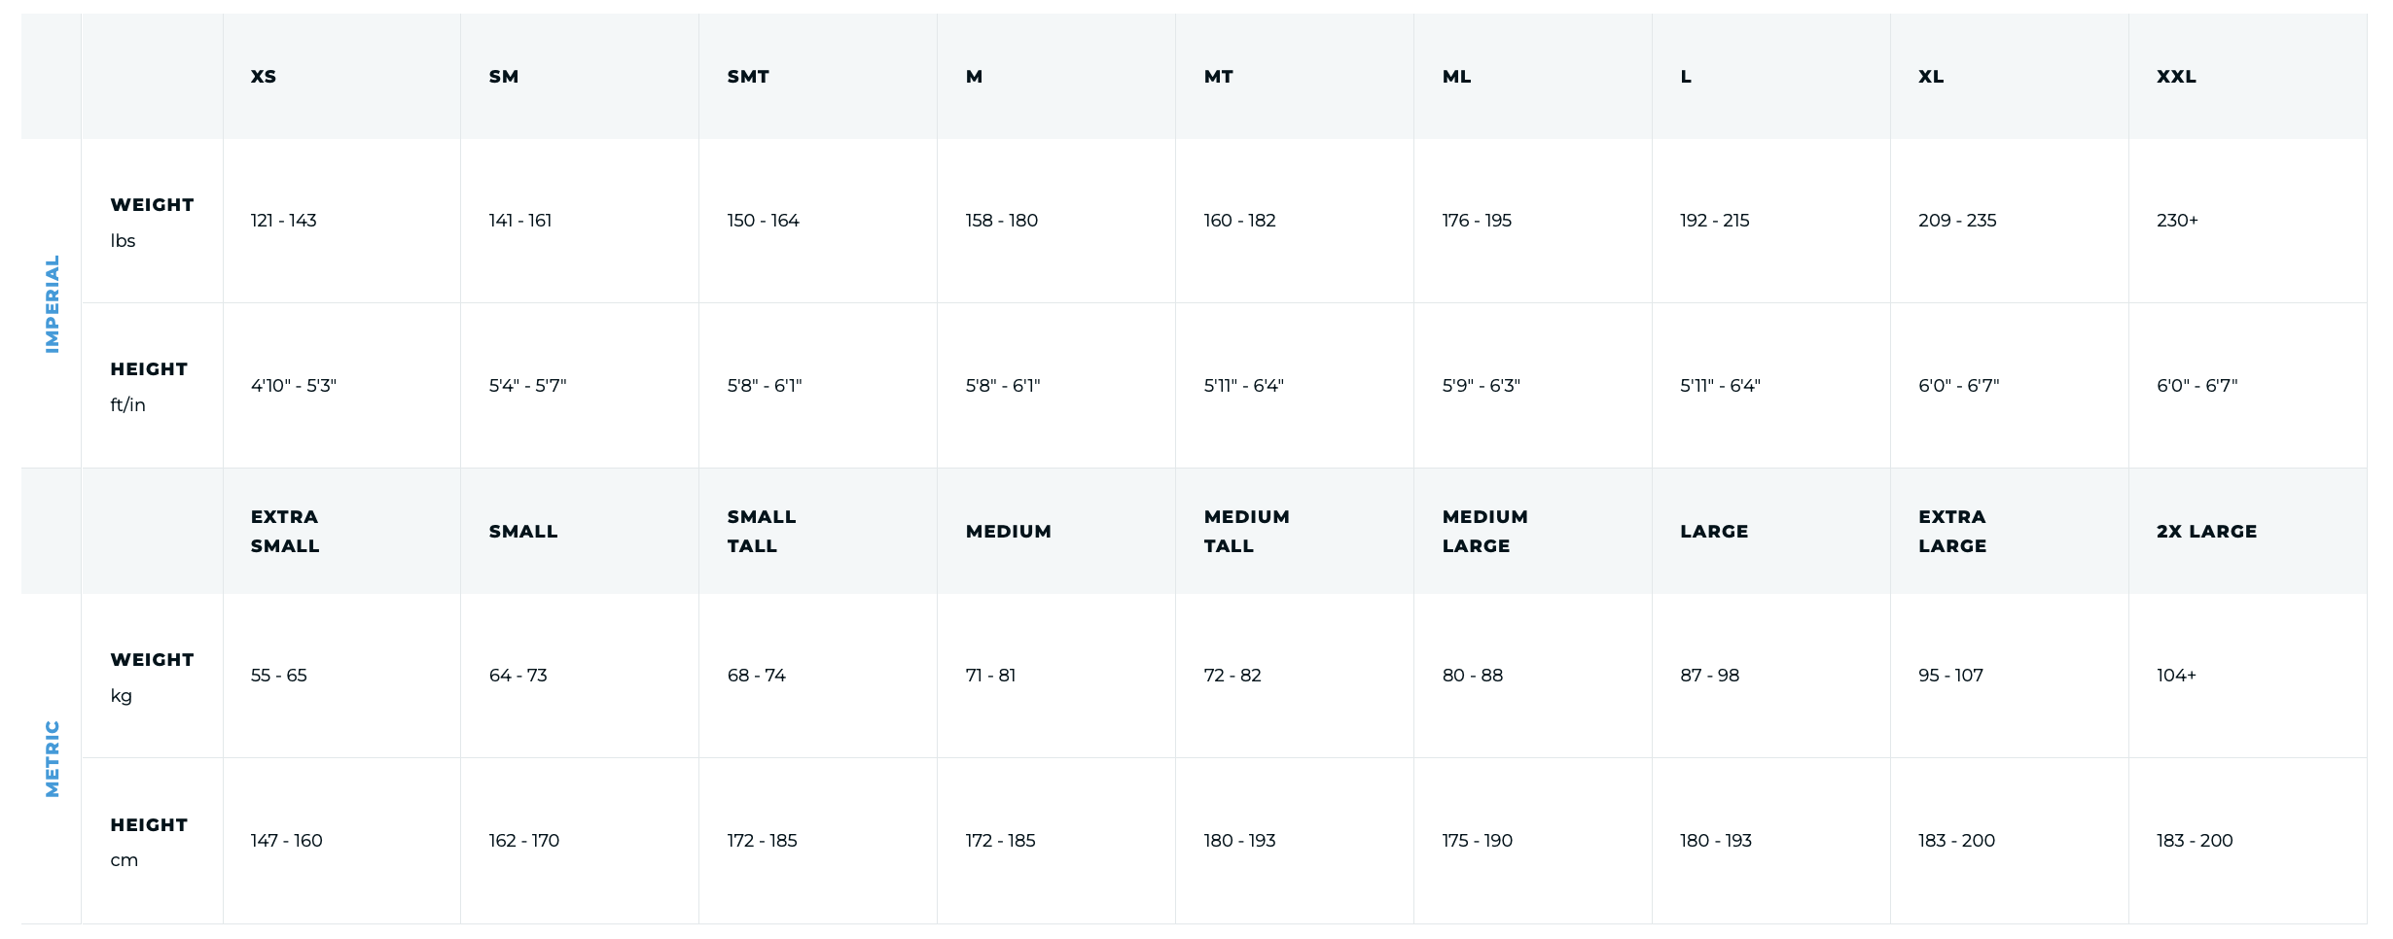This screenshot has width=2393, height=939.
Task: Click the 230+ lbs weight cell
Action: pos(2177,221)
